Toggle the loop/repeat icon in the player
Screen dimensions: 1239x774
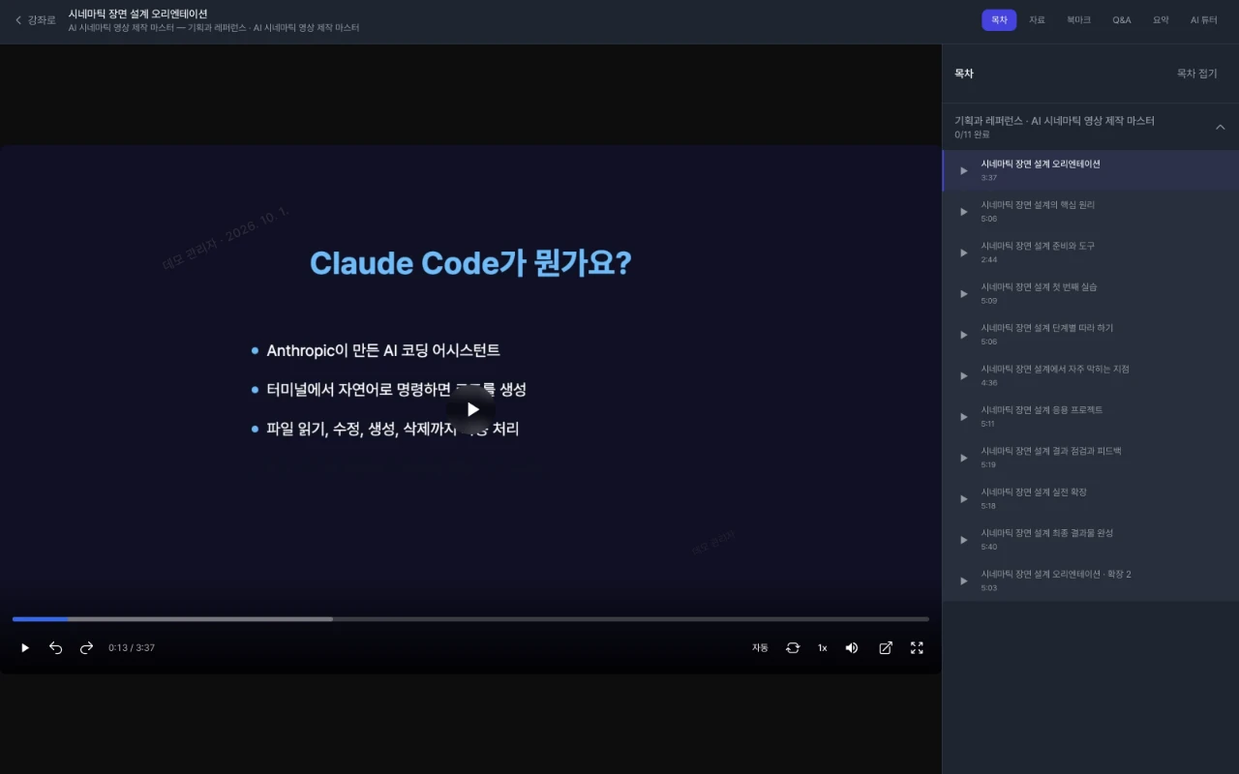point(793,648)
